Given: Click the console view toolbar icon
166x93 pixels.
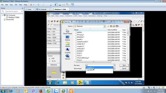Looking at the screenshot, I should (x=73, y=5).
